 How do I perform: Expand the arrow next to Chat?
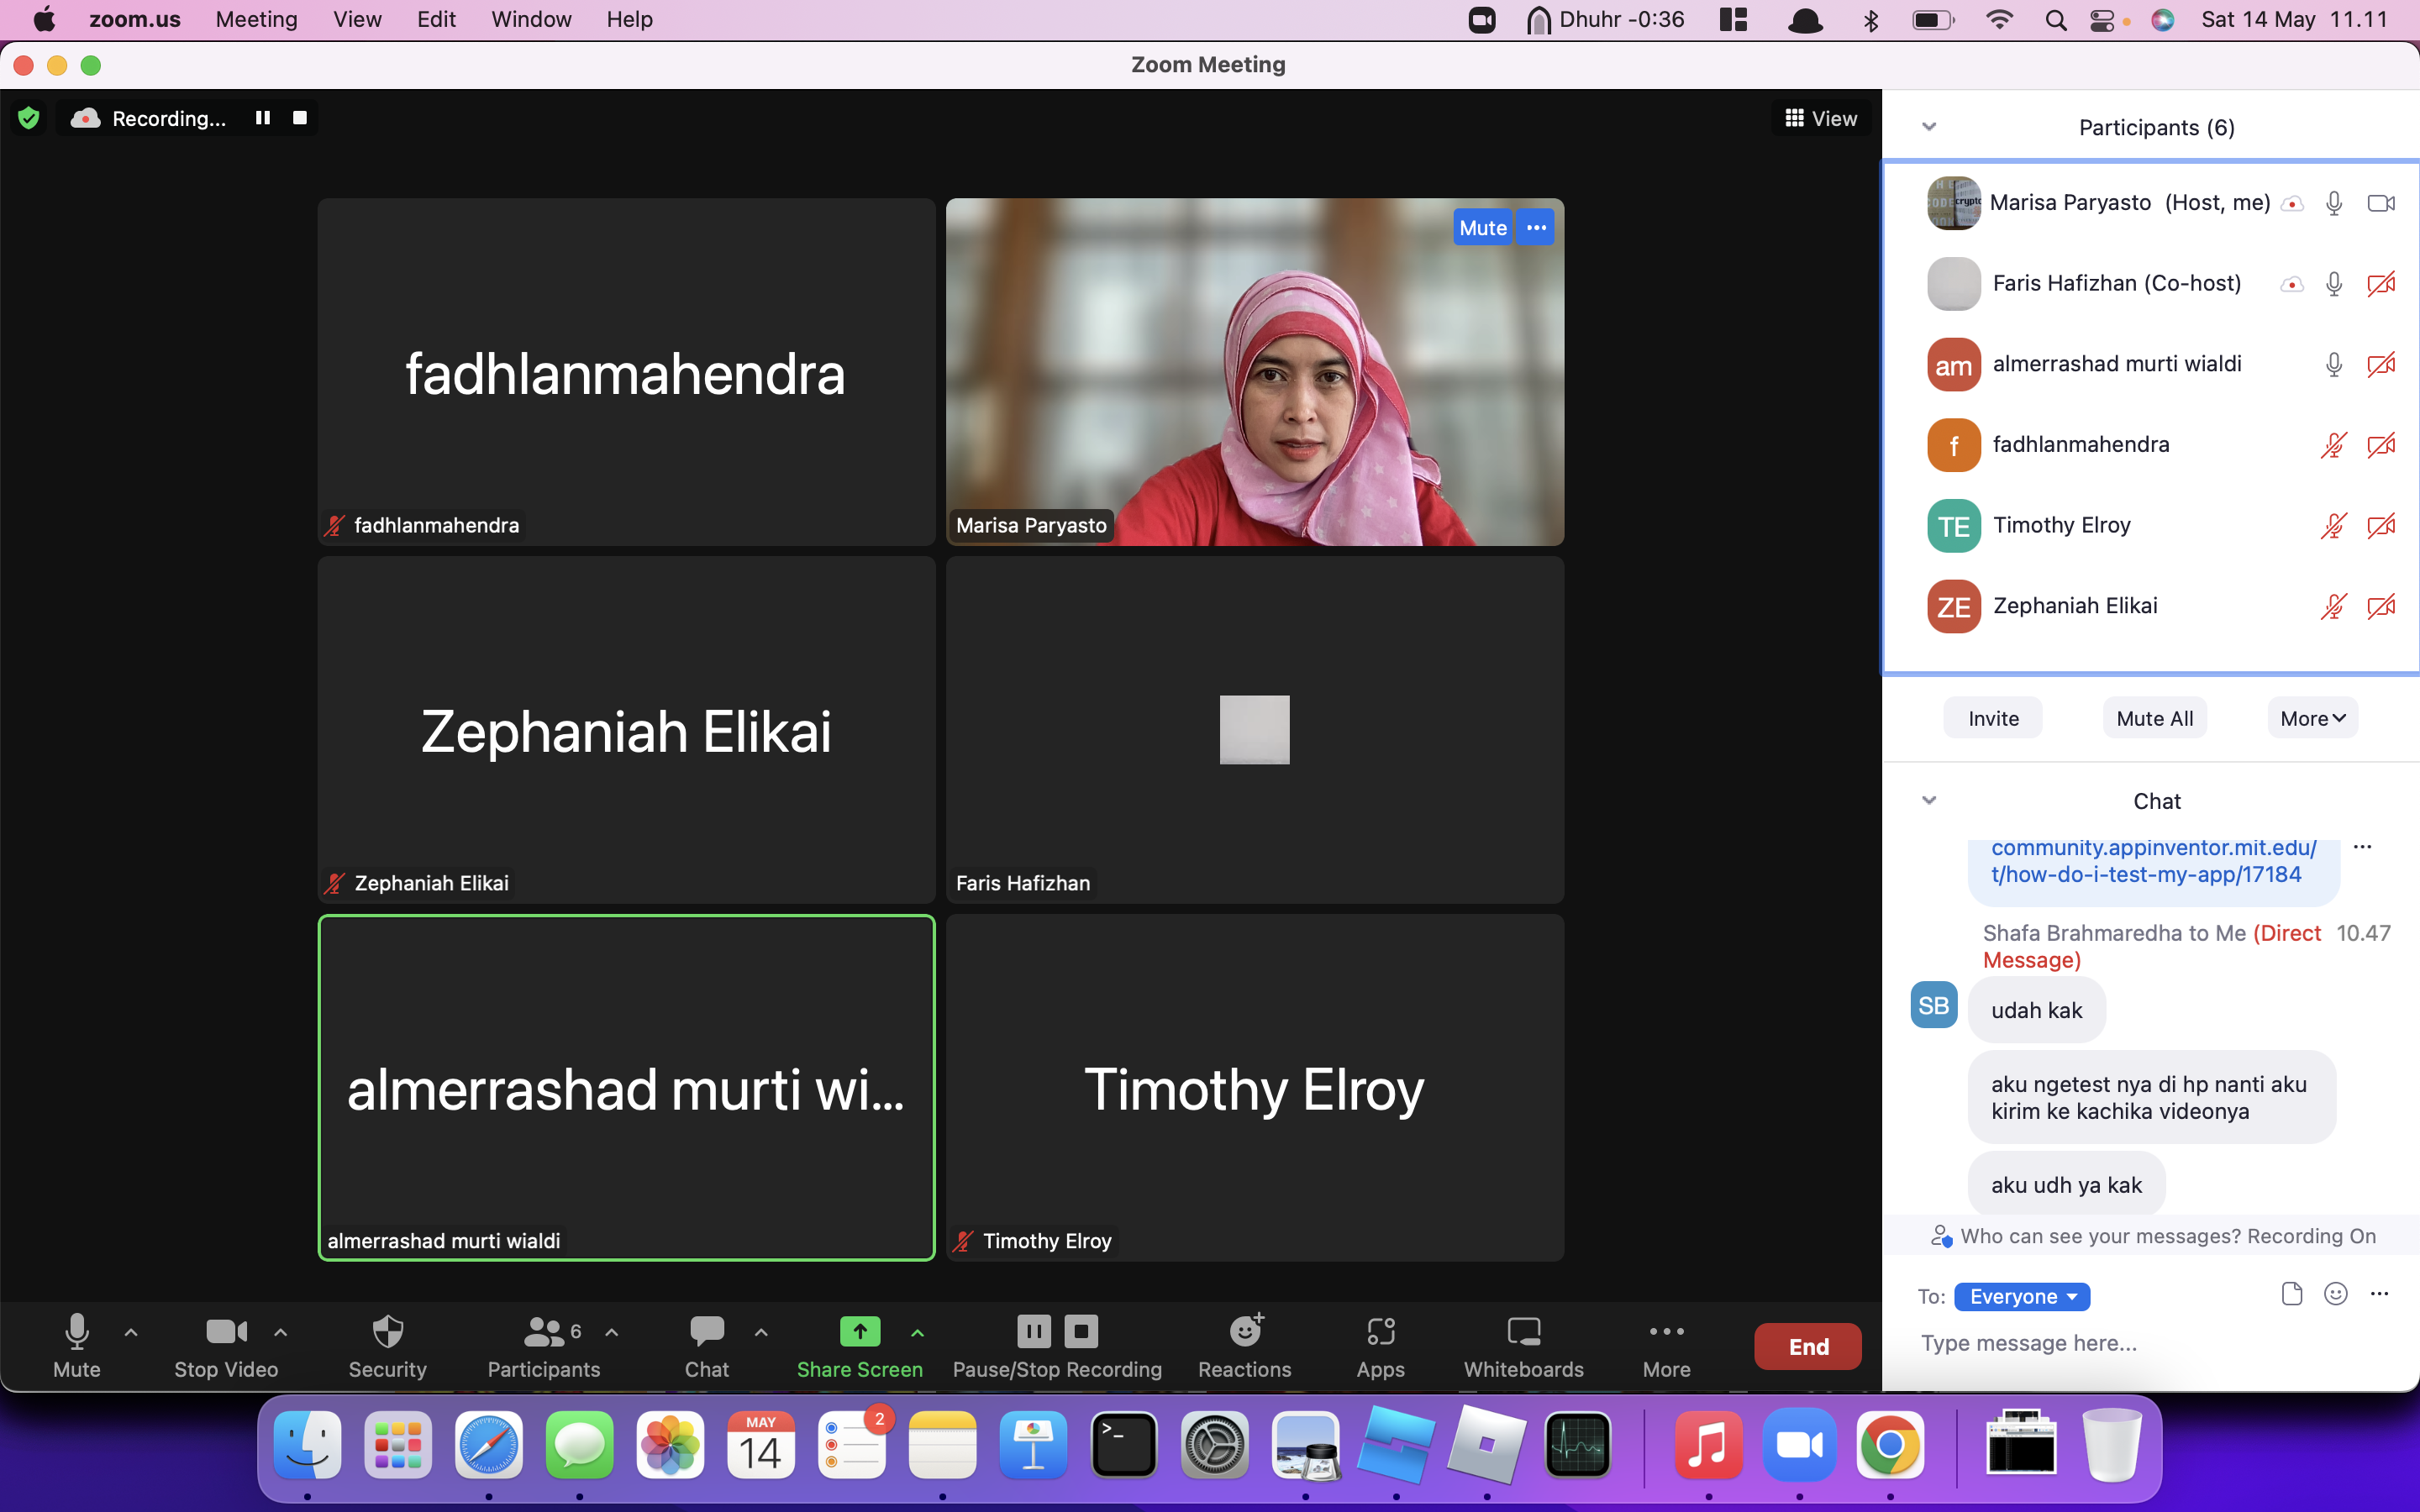[x=761, y=1332]
